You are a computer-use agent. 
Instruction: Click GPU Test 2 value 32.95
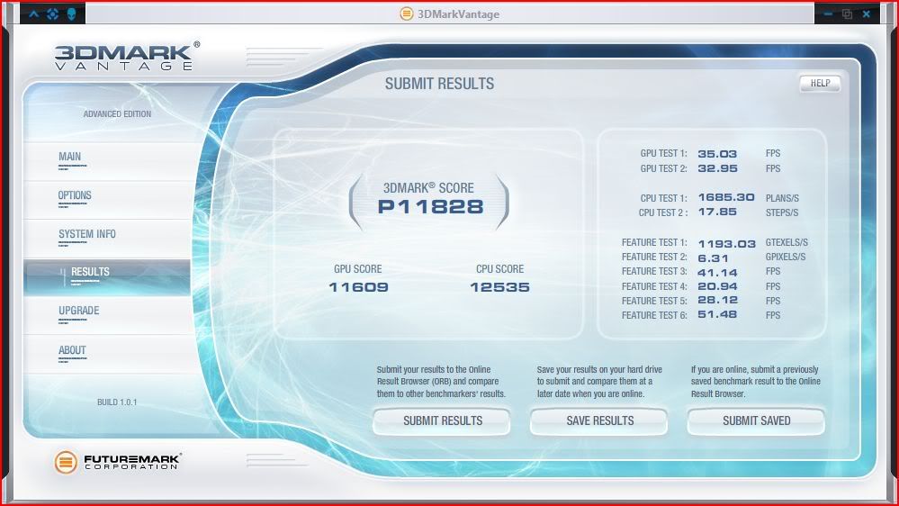[717, 168]
